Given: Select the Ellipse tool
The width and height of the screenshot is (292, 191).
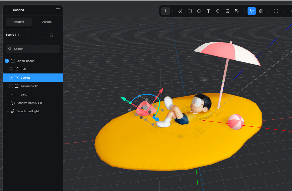Looking at the screenshot, I should pyautogui.click(x=199, y=11).
